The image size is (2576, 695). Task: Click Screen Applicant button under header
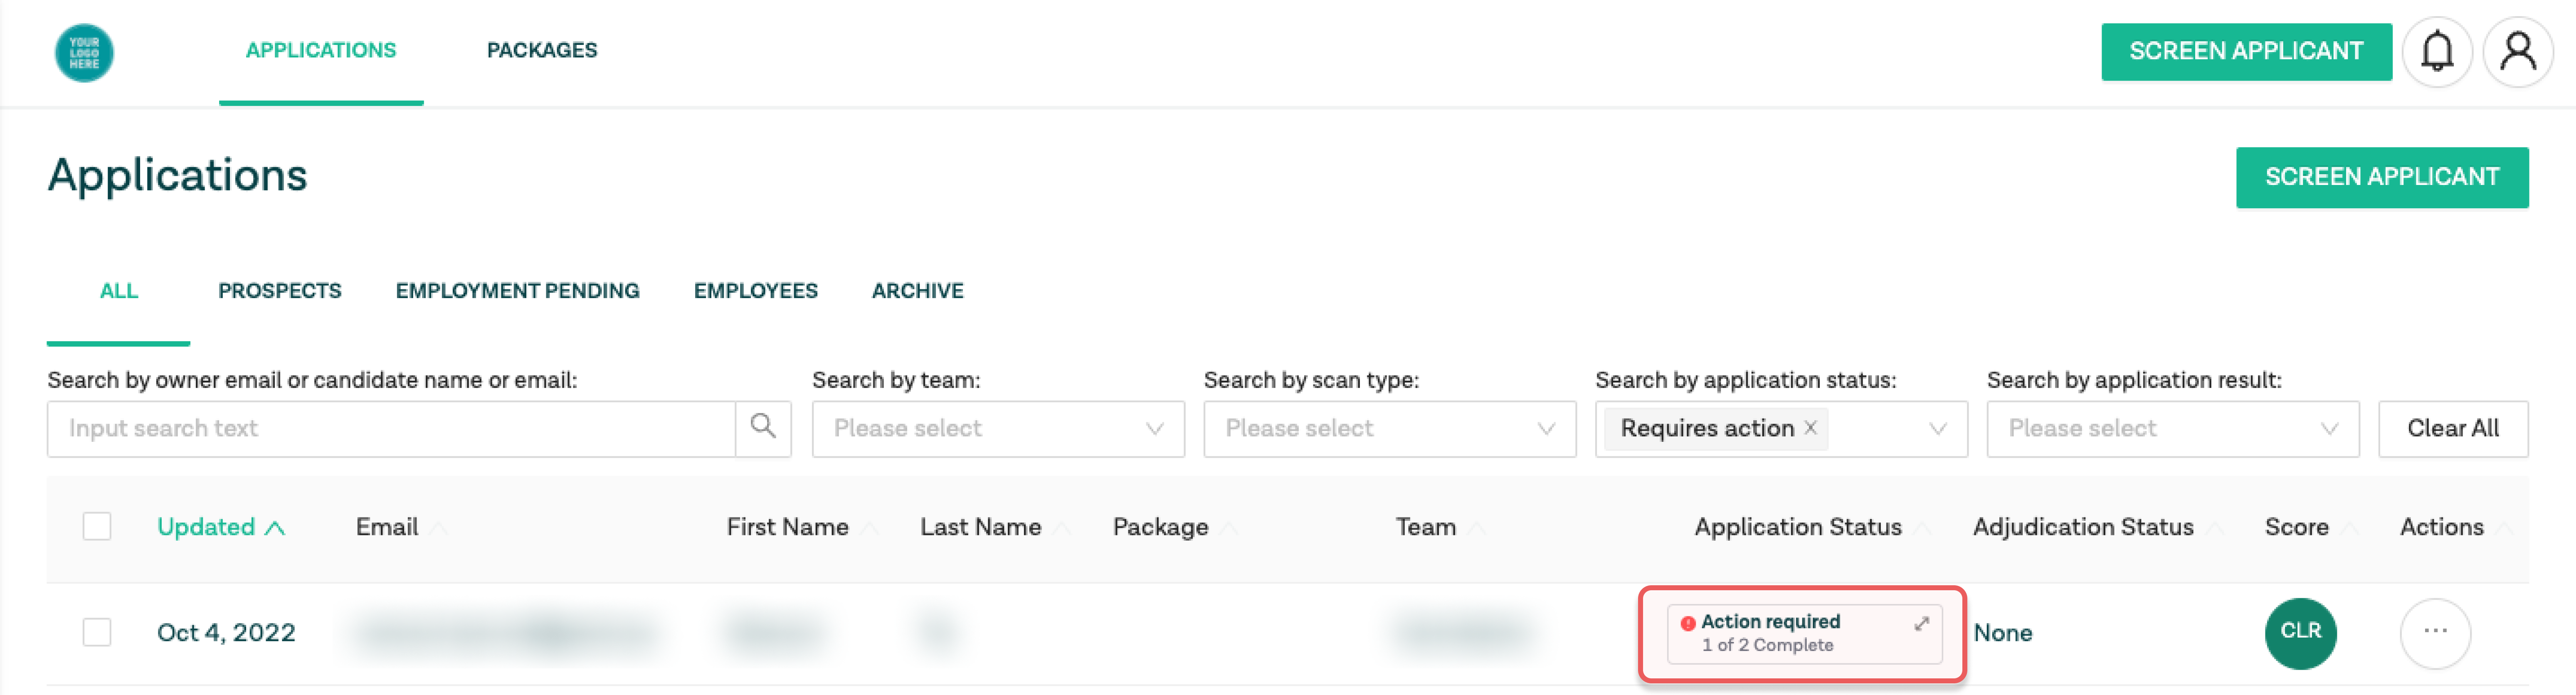(x=2381, y=177)
